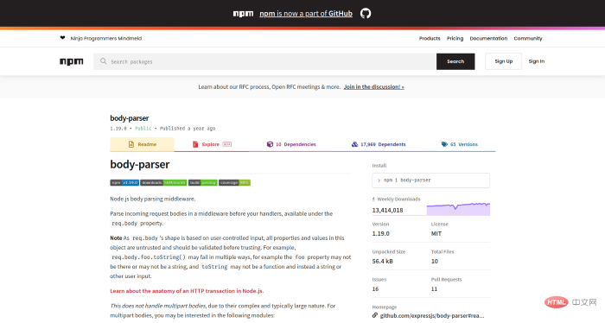Open the Products menu

430,38
